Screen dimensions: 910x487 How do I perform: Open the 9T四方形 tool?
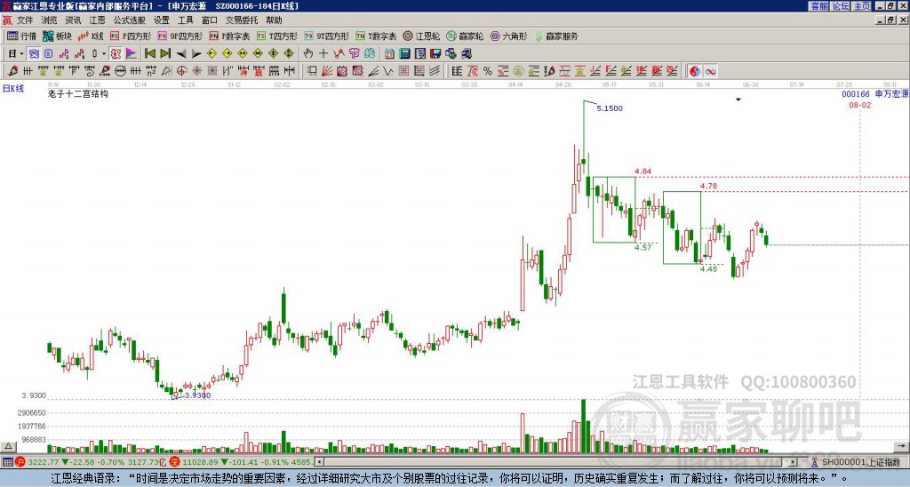click(326, 36)
